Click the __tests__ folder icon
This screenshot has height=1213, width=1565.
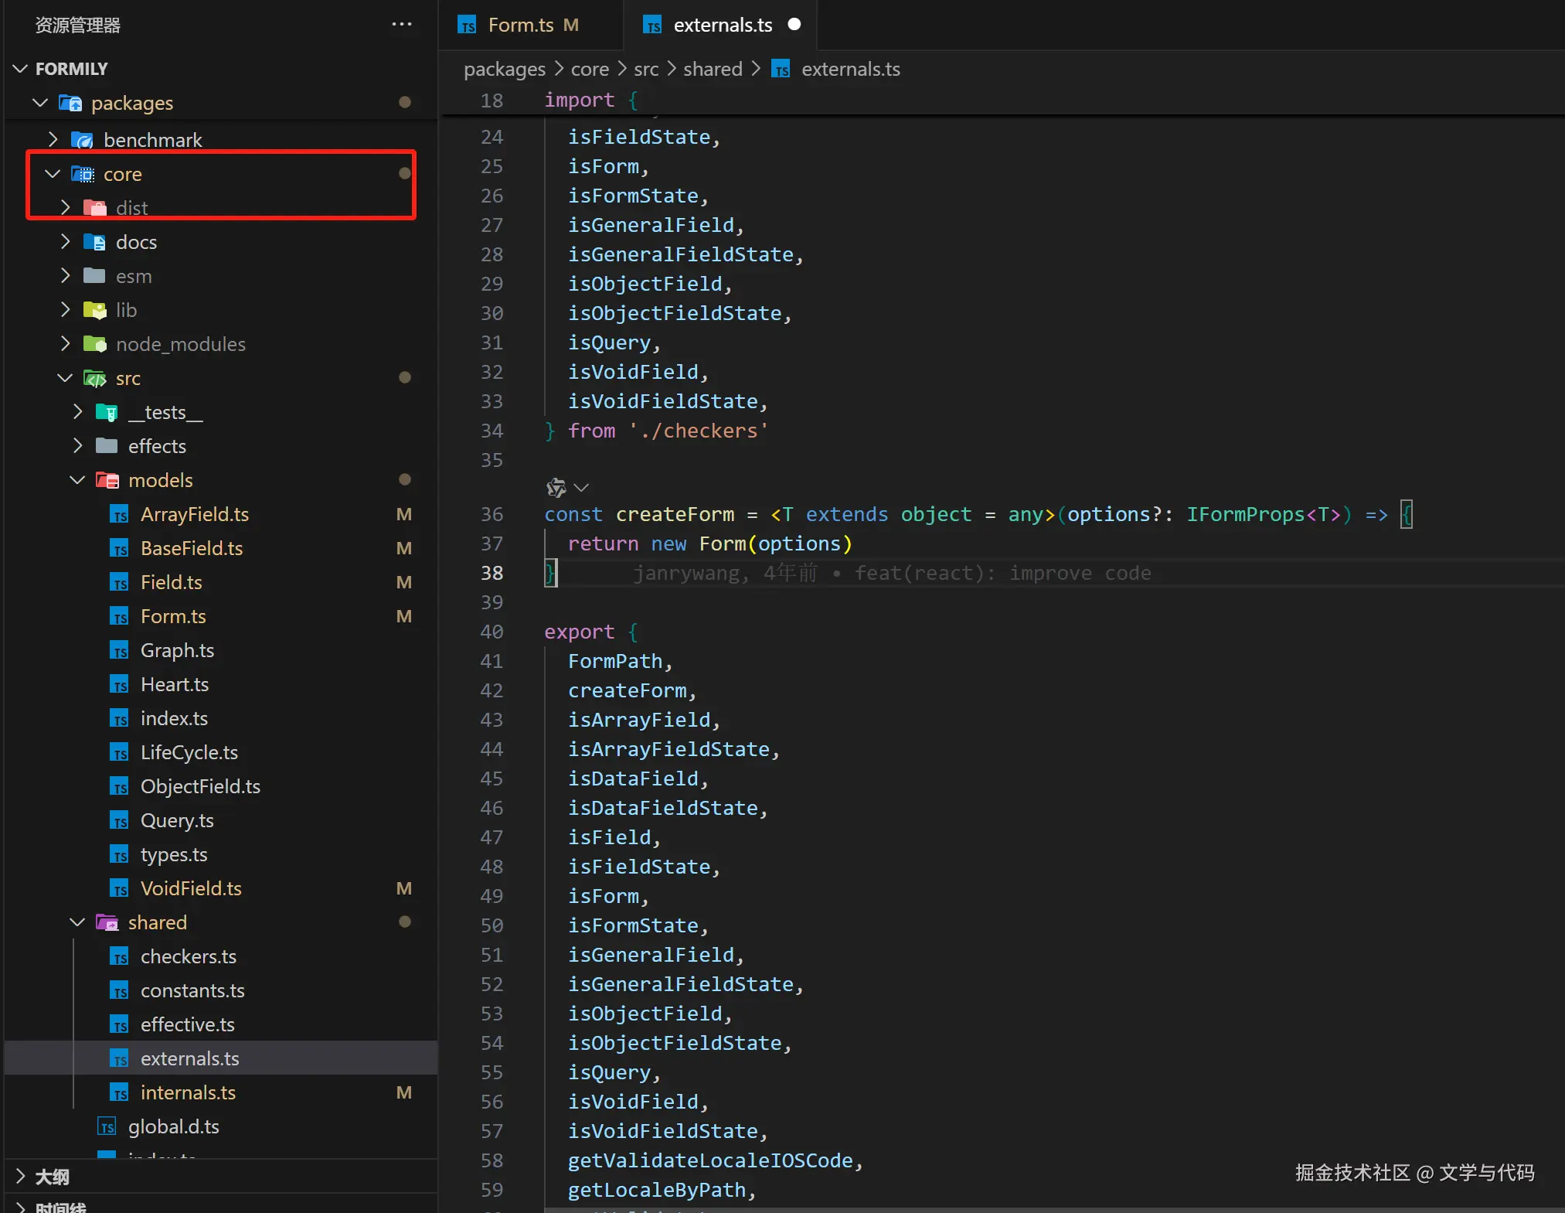[x=107, y=412]
